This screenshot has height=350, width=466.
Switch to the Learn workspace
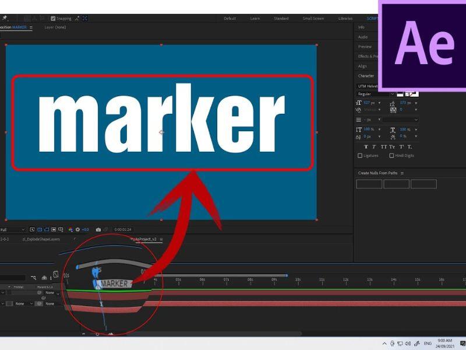point(255,18)
